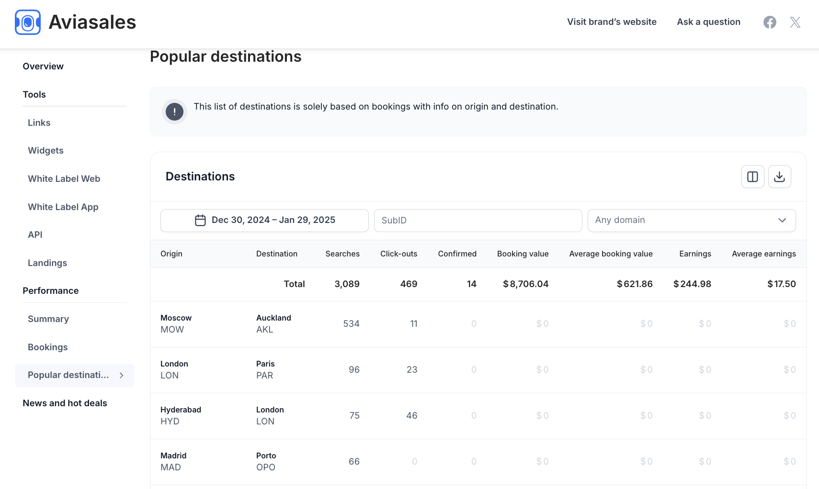The width and height of the screenshot is (819, 489).
Task: Click searches value 96 in London row
Action: coord(354,370)
